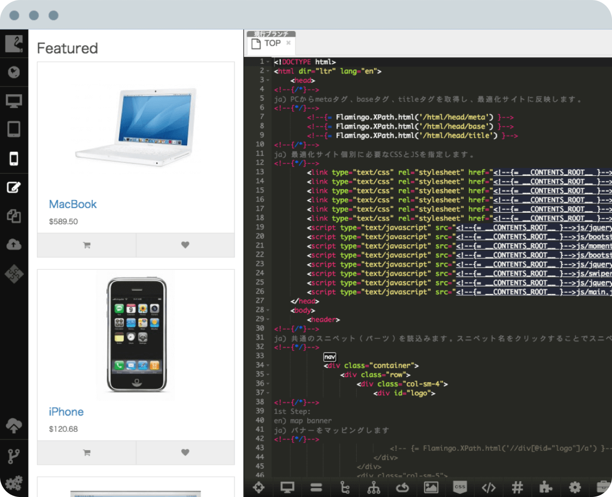Screen dimensions: 612x497
Task: Collapse code fold at line 37 logo div
Action: point(268,393)
